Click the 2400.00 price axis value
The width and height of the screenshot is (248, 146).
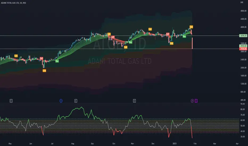(243, 59)
